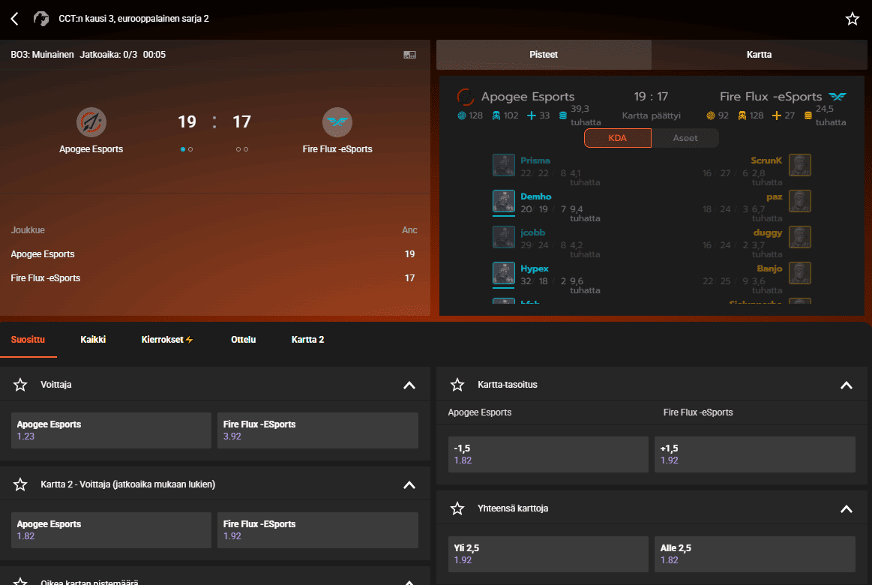Image resolution: width=872 pixels, height=585 pixels.
Task: Bet on Apogee Esports to win at 1.23
Action: coord(111,430)
